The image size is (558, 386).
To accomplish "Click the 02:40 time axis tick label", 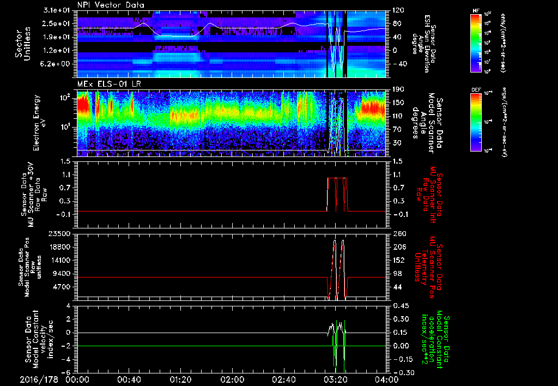I will click(x=283, y=379).
